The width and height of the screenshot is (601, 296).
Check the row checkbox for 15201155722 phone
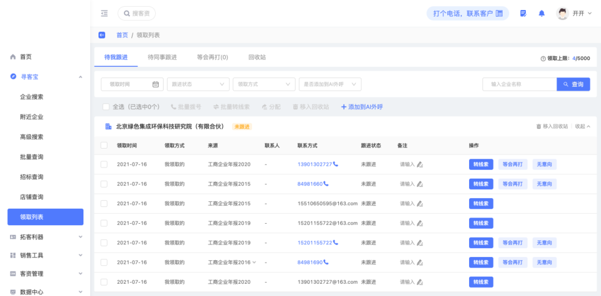[104, 243]
